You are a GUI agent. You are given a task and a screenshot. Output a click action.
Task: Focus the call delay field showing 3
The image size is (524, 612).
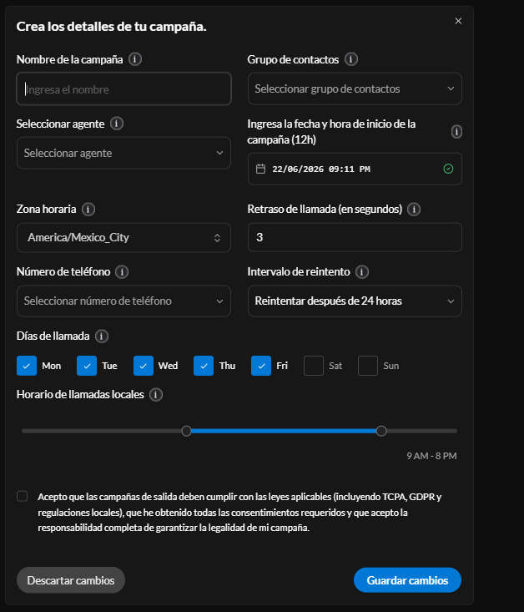[355, 237]
